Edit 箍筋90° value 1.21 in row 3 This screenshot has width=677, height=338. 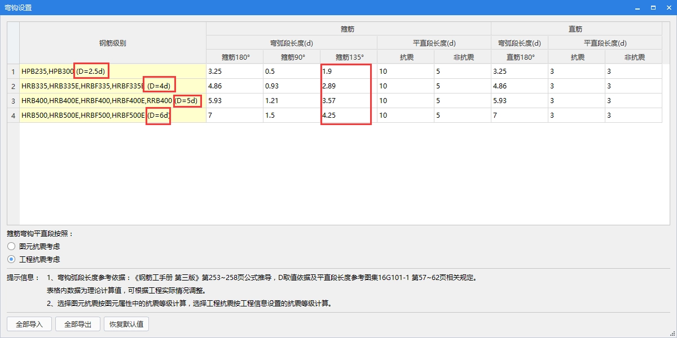tap(291, 101)
